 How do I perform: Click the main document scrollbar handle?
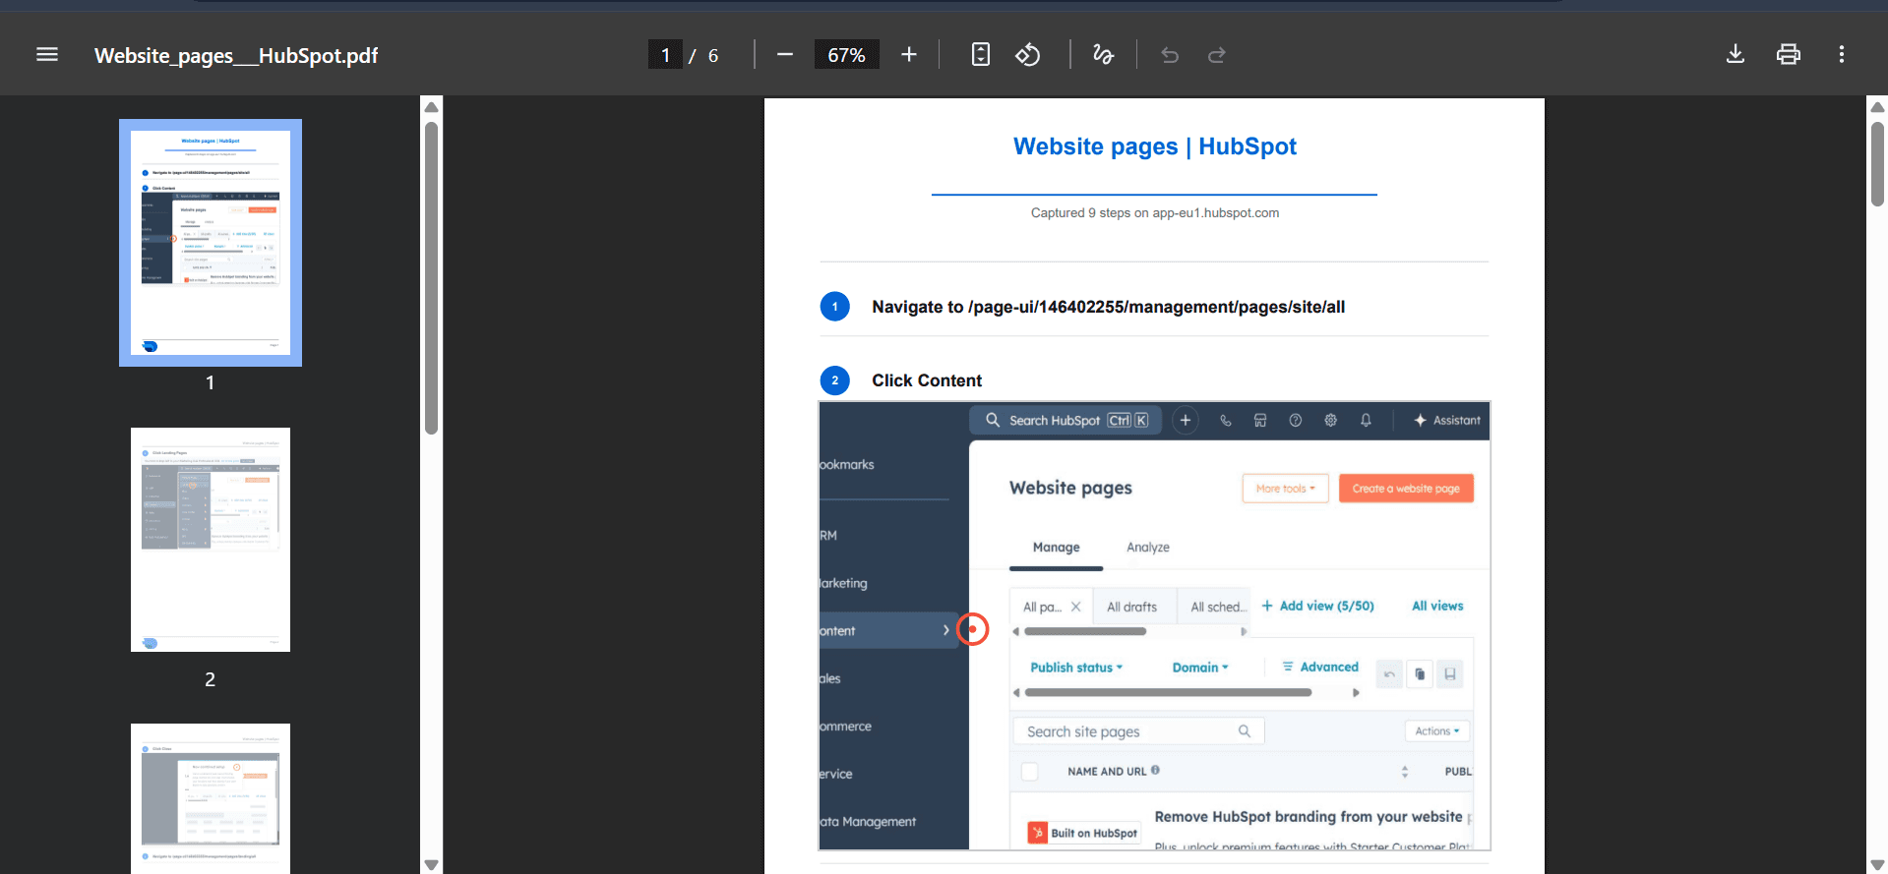[x=1877, y=164]
